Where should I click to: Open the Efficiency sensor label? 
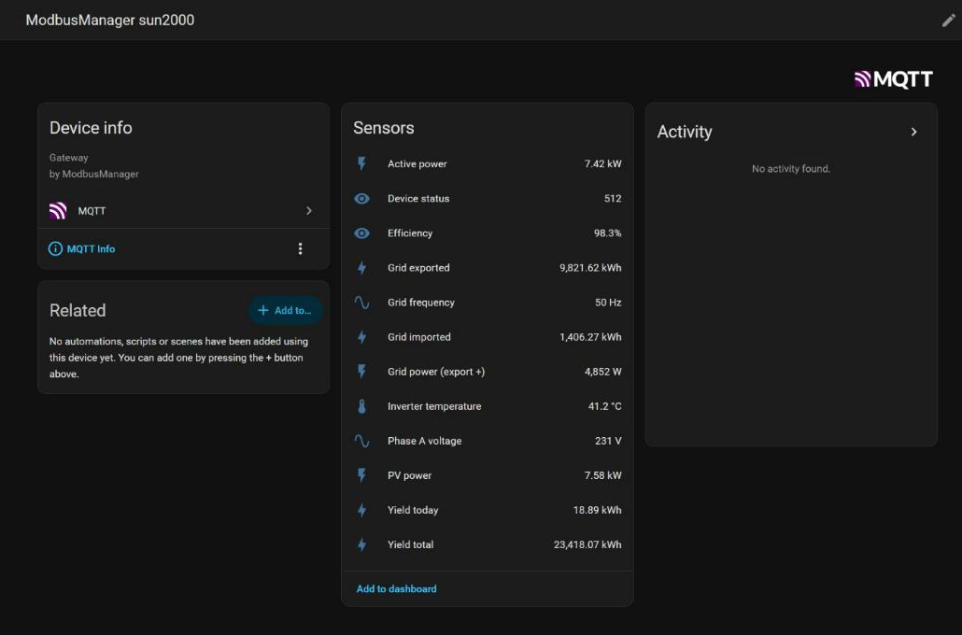[x=410, y=233]
